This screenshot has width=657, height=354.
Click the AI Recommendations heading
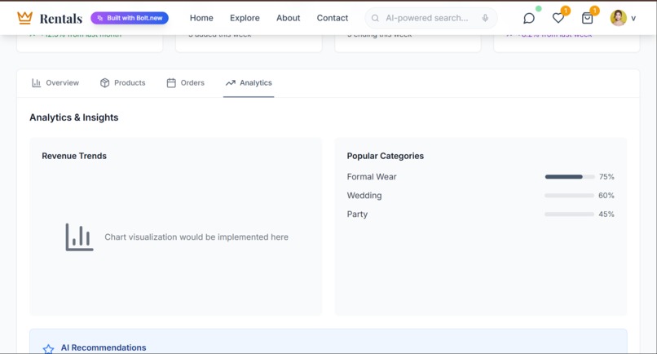tap(104, 347)
